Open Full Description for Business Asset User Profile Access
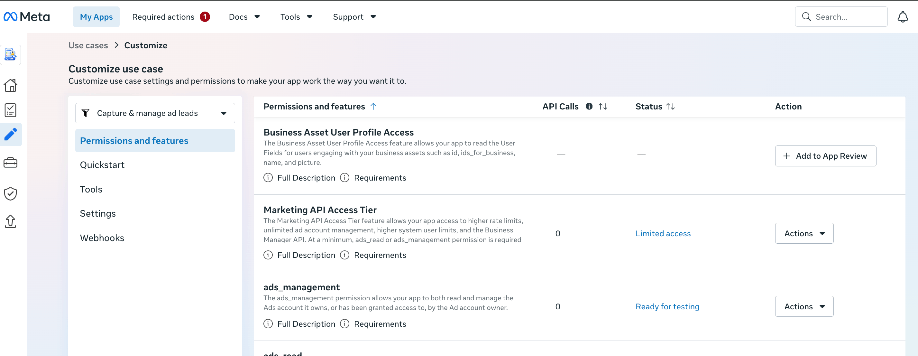Image resolution: width=918 pixels, height=356 pixels. click(x=306, y=178)
